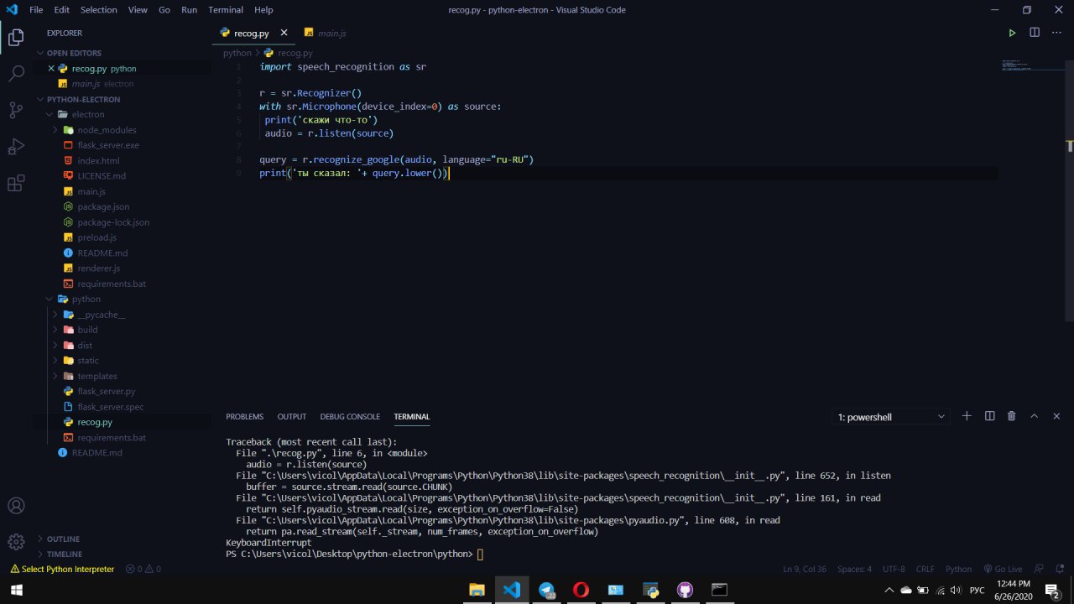The width and height of the screenshot is (1074, 604).
Task: Switch to the main.js editor tab
Action: click(x=327, y=33)
